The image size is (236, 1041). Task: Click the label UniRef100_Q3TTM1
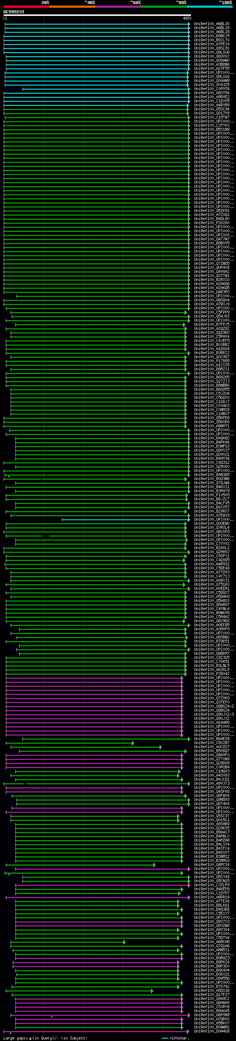pyautogui.click(x=212, y=275)
